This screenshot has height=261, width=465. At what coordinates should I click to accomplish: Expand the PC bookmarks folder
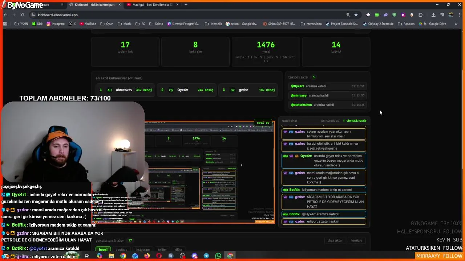pyautogui.click(x=140, y=24)
